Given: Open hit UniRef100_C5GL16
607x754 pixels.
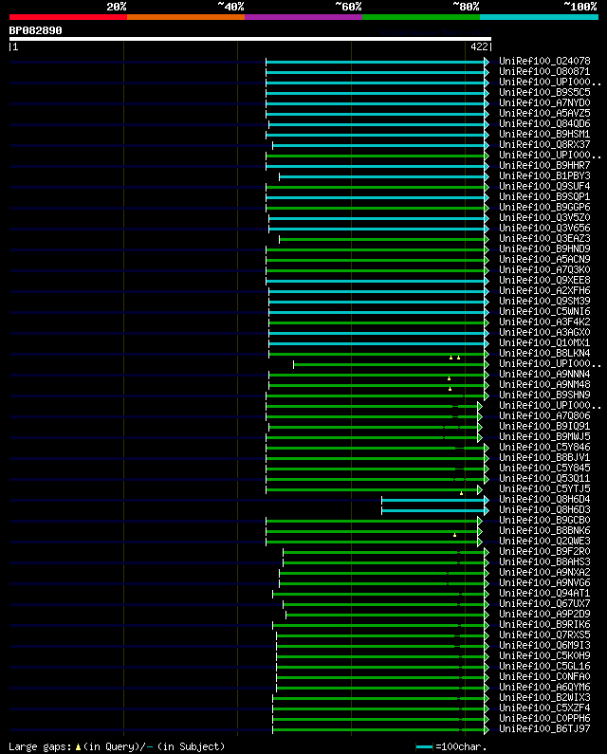Looking at the screenshot, I should click(544, 666).
